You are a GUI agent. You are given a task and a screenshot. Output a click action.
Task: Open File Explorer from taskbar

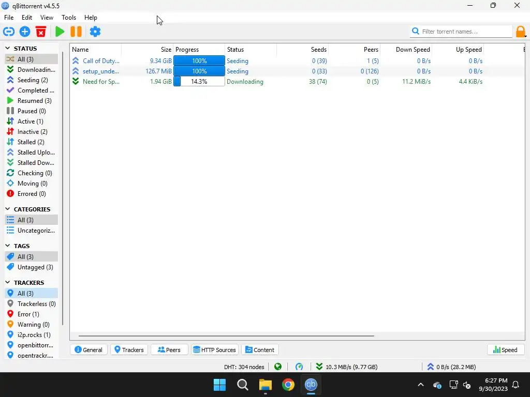click(x=266, y=385)
